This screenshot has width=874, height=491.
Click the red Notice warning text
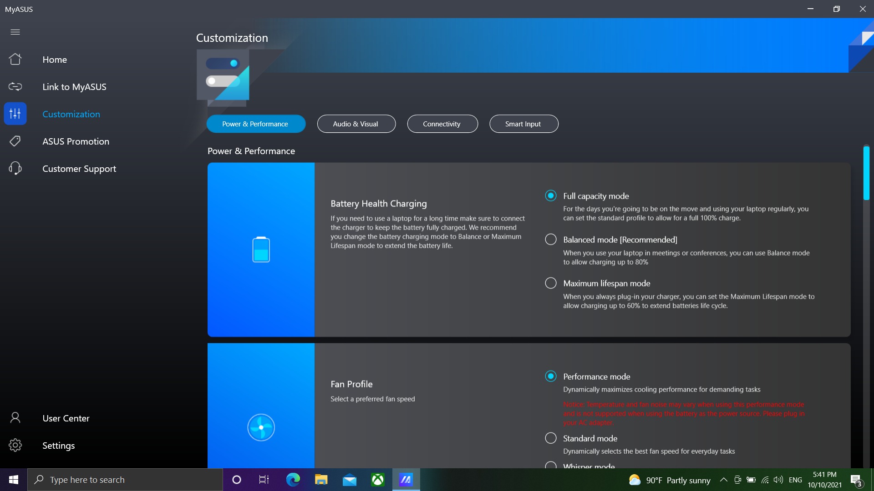pos(684,413)
